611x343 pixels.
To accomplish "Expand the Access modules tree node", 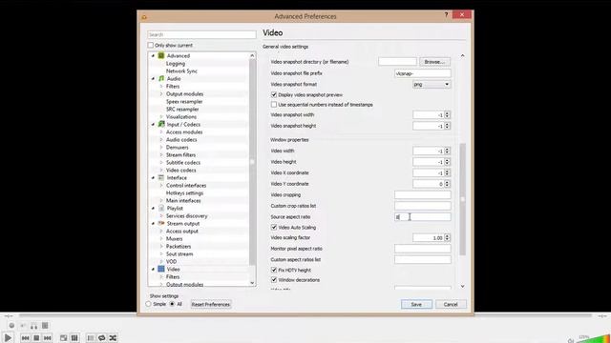I will 161,132.
